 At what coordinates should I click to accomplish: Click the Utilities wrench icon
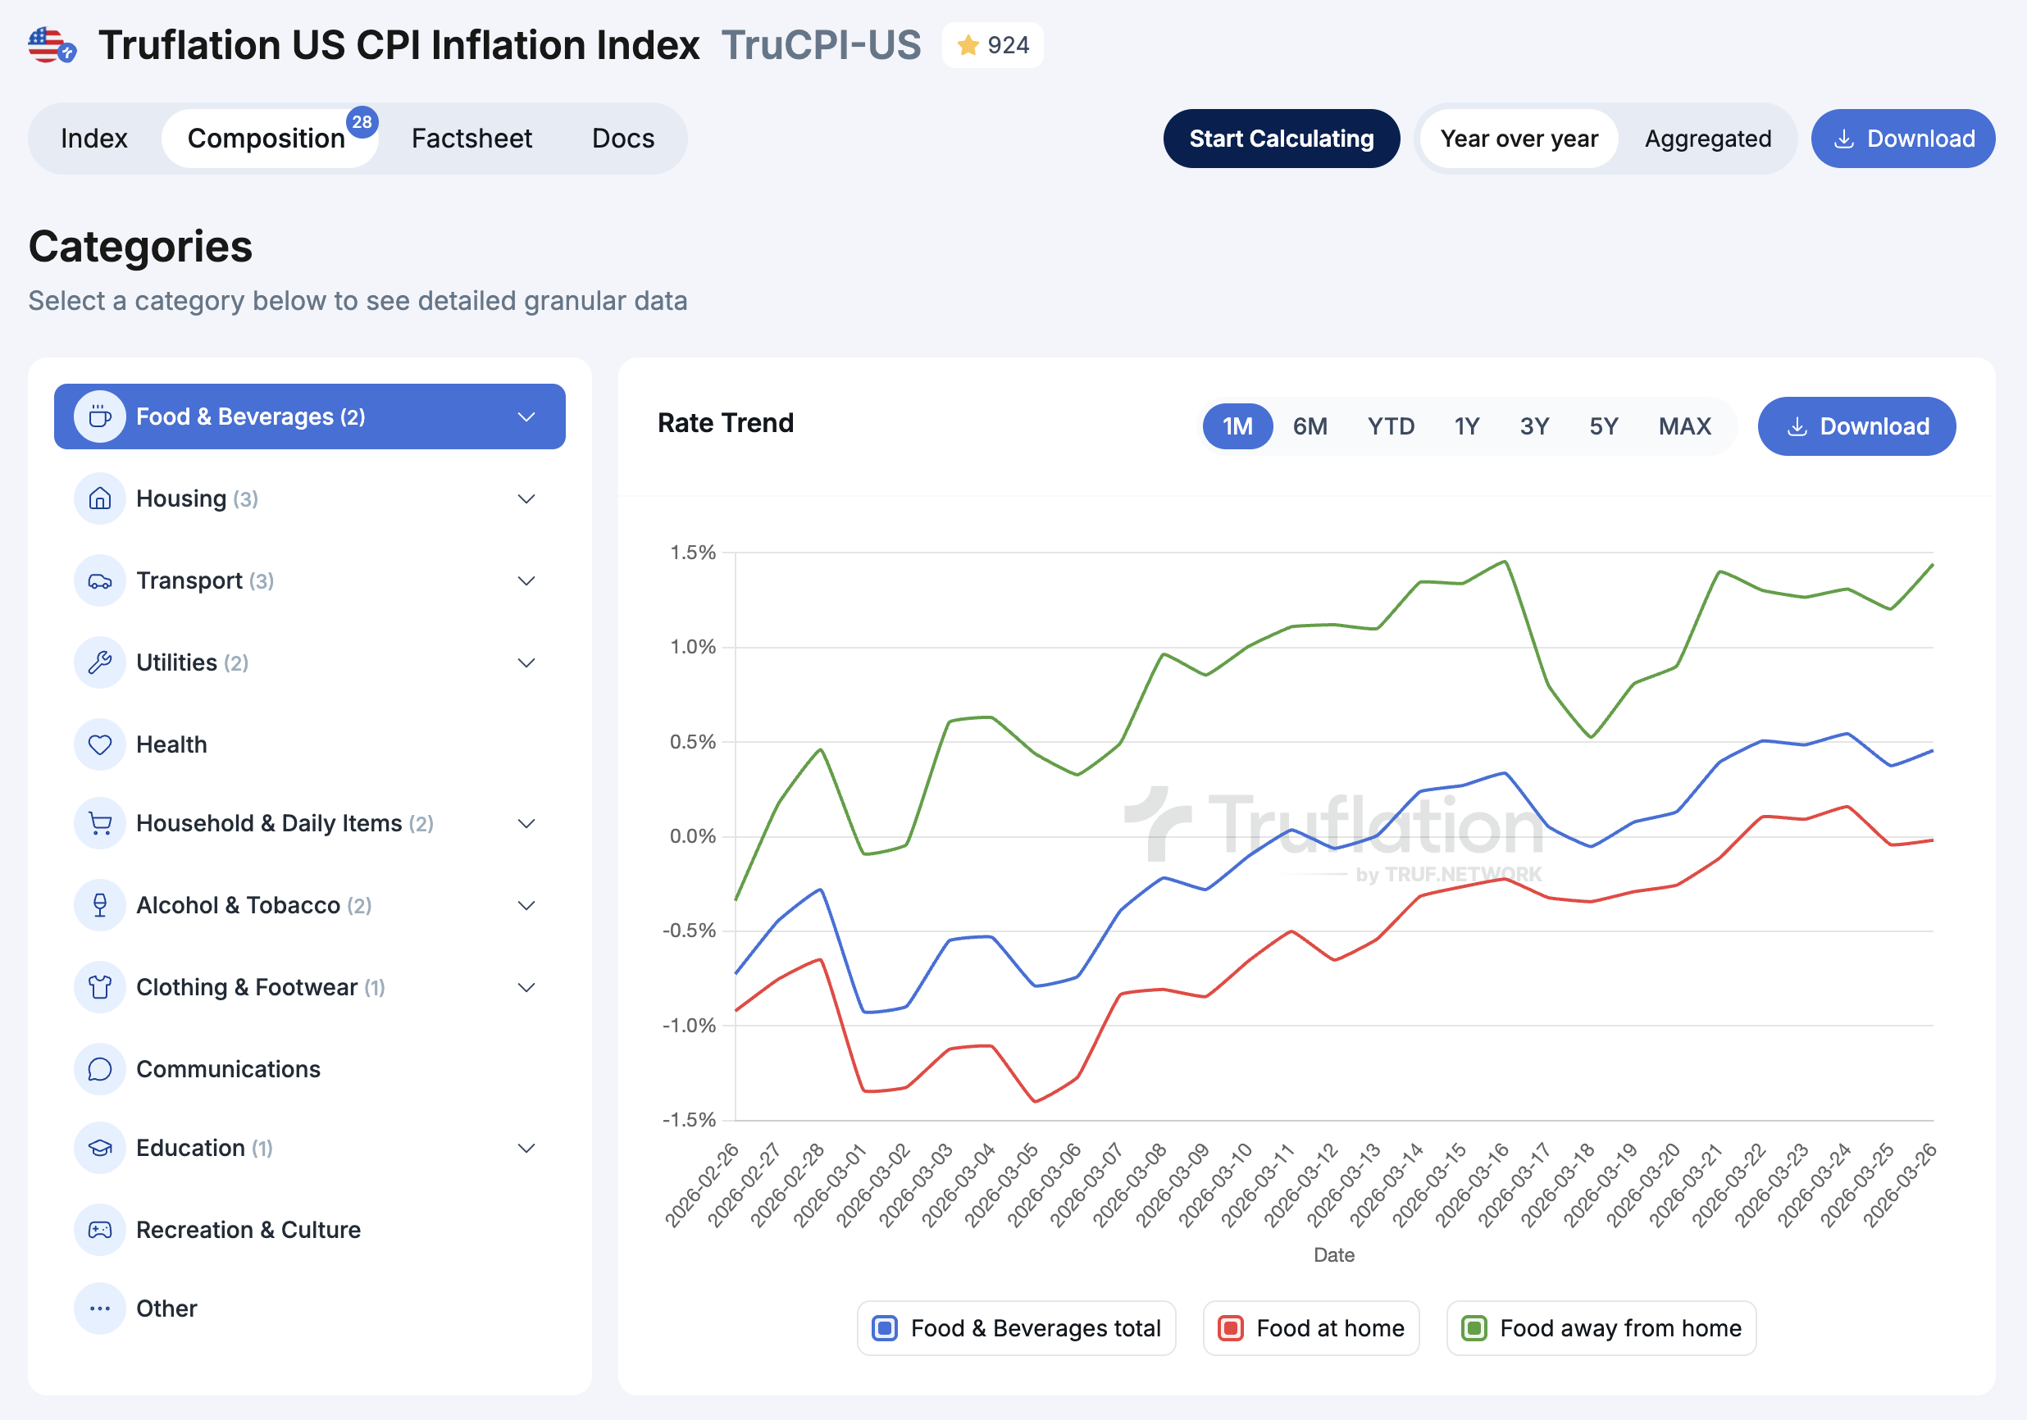(100, 662)
